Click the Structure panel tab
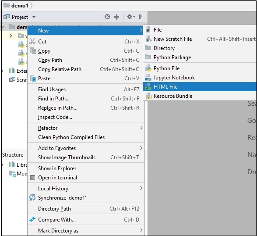Screen dimensions: 257x236 pos(13,155)
